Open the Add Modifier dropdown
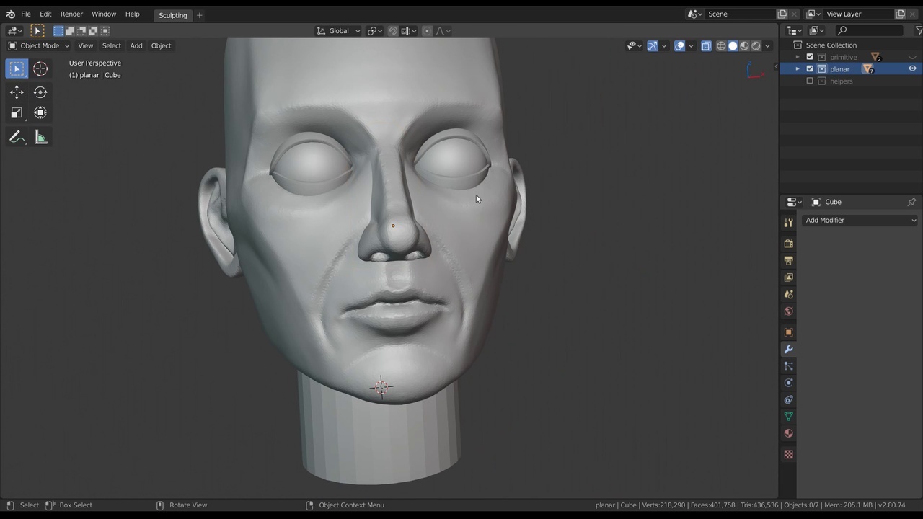 click(x=858, y=220)
